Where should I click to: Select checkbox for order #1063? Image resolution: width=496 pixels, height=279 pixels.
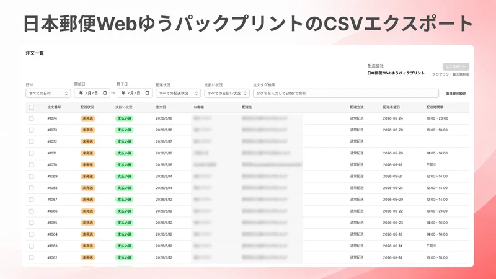point(32,246)
